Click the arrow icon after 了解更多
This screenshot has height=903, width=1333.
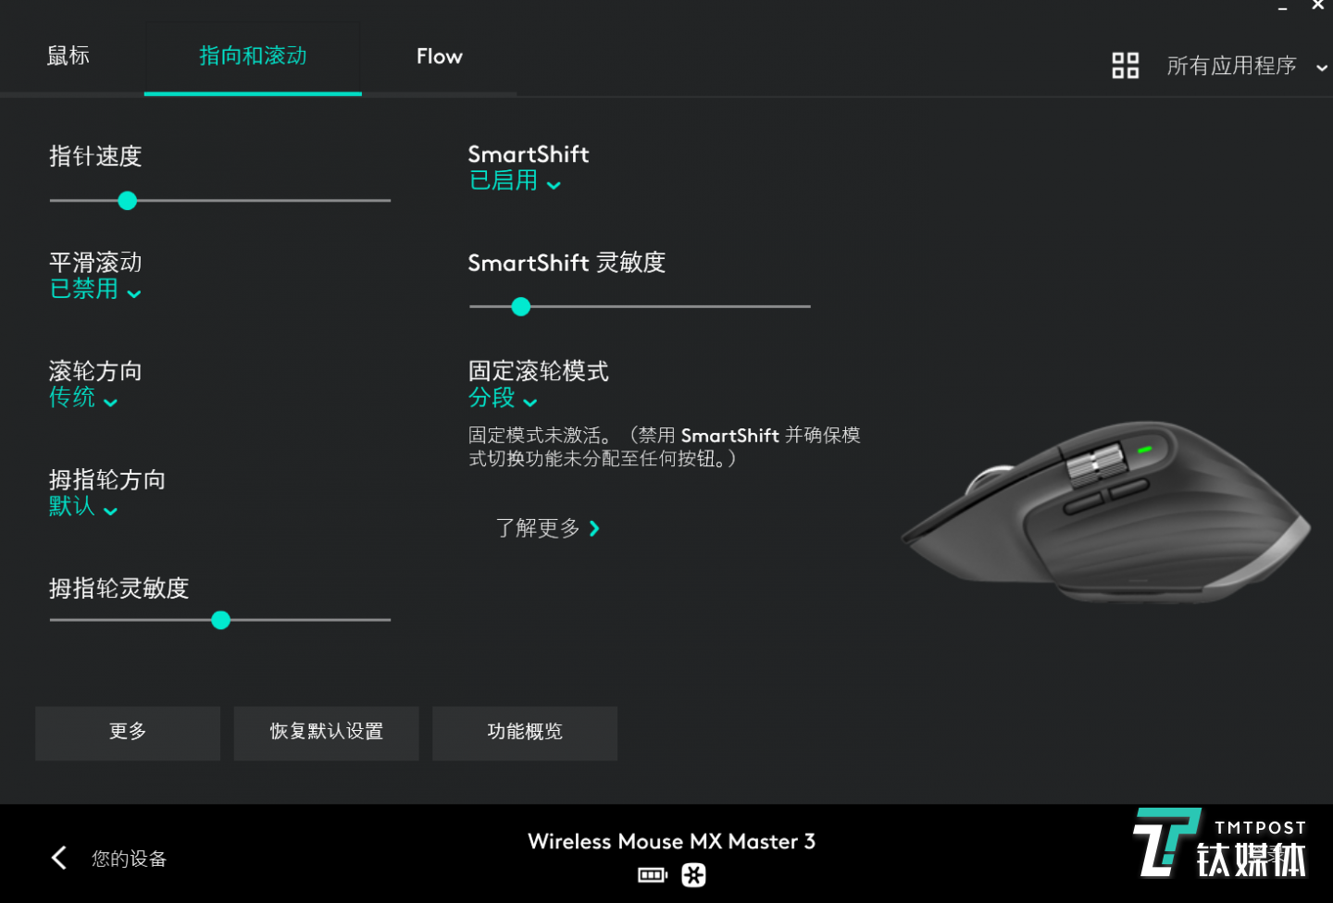594,528
